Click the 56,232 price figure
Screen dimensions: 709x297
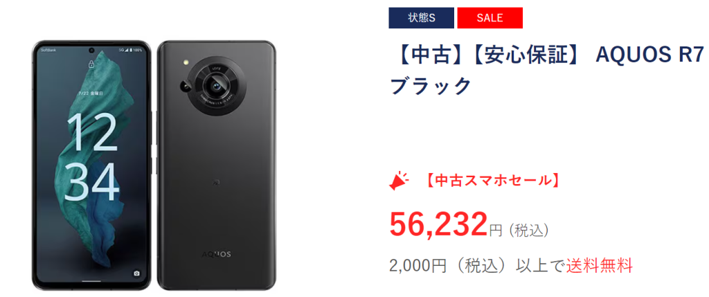click(x=438, y=225)
